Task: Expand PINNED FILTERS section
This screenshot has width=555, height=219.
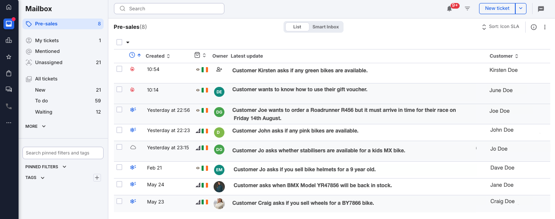Action: [46, 167]
